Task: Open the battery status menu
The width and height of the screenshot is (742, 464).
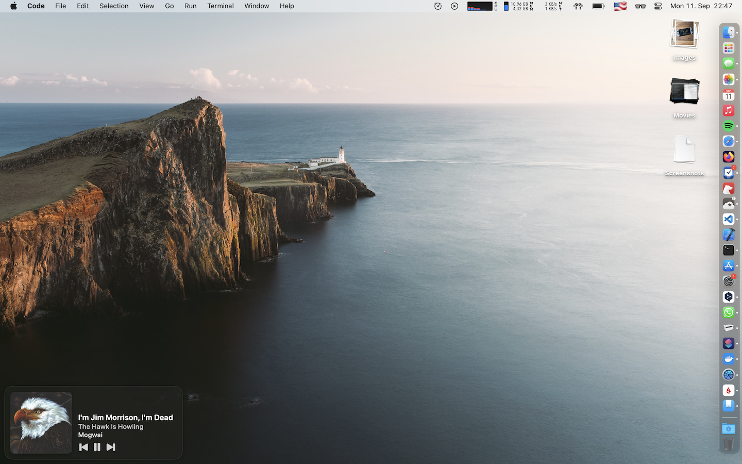Action: pyautogui.click(x=598, y=6)
